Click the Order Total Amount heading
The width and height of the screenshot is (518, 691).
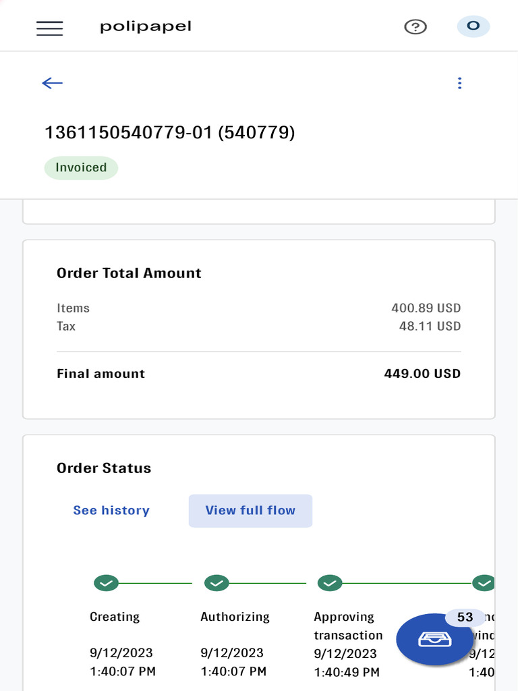coord(129,273)
